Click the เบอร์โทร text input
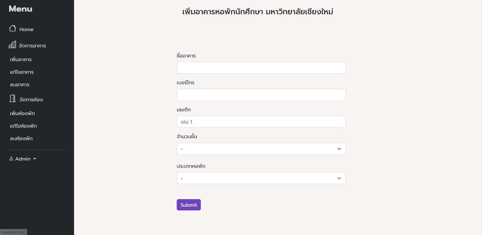482x235 pixels. point(261,95)
